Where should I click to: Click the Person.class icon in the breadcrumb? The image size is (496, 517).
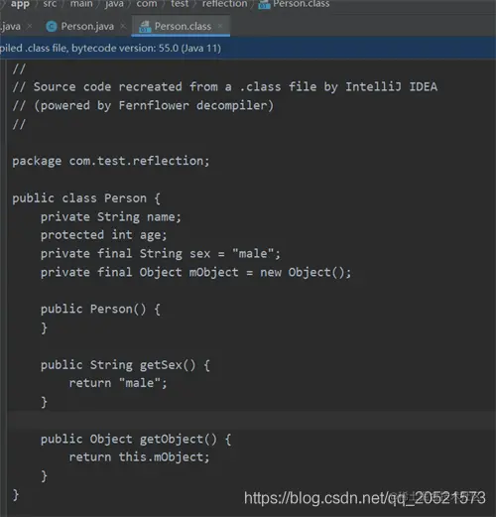pos(264,4)
